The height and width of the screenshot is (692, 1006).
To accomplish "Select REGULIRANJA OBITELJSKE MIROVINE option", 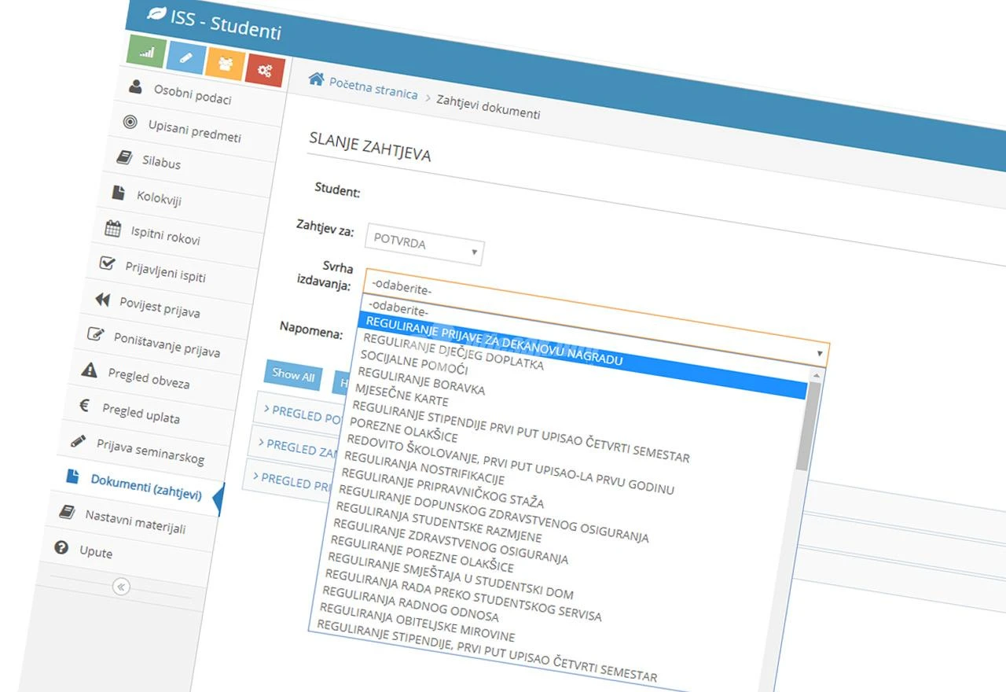I will pyautogui.click(x=417, y=623).
